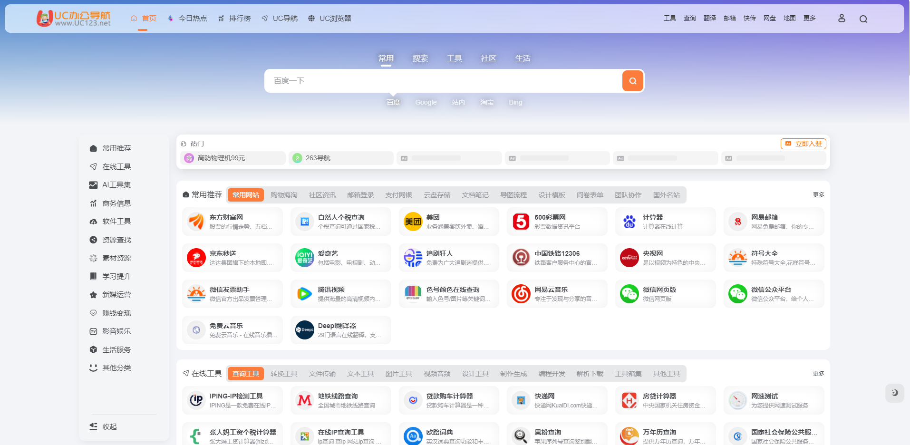Click the 腾讯视频 play icon
The height and width of the screenshot is (445, 910).
click(304, 293)
